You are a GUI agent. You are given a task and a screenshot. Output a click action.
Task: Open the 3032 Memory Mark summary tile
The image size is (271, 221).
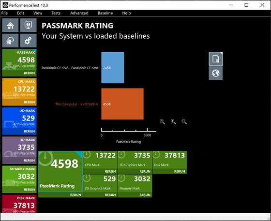pos(135,183)
